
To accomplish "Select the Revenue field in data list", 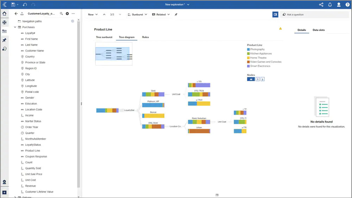I will point(31,186).
